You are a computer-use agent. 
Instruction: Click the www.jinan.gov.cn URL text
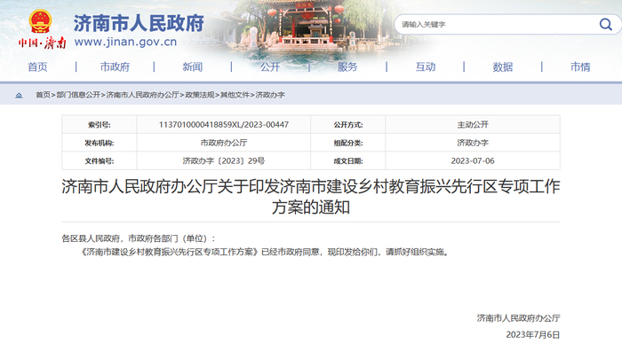coord(125,42)
